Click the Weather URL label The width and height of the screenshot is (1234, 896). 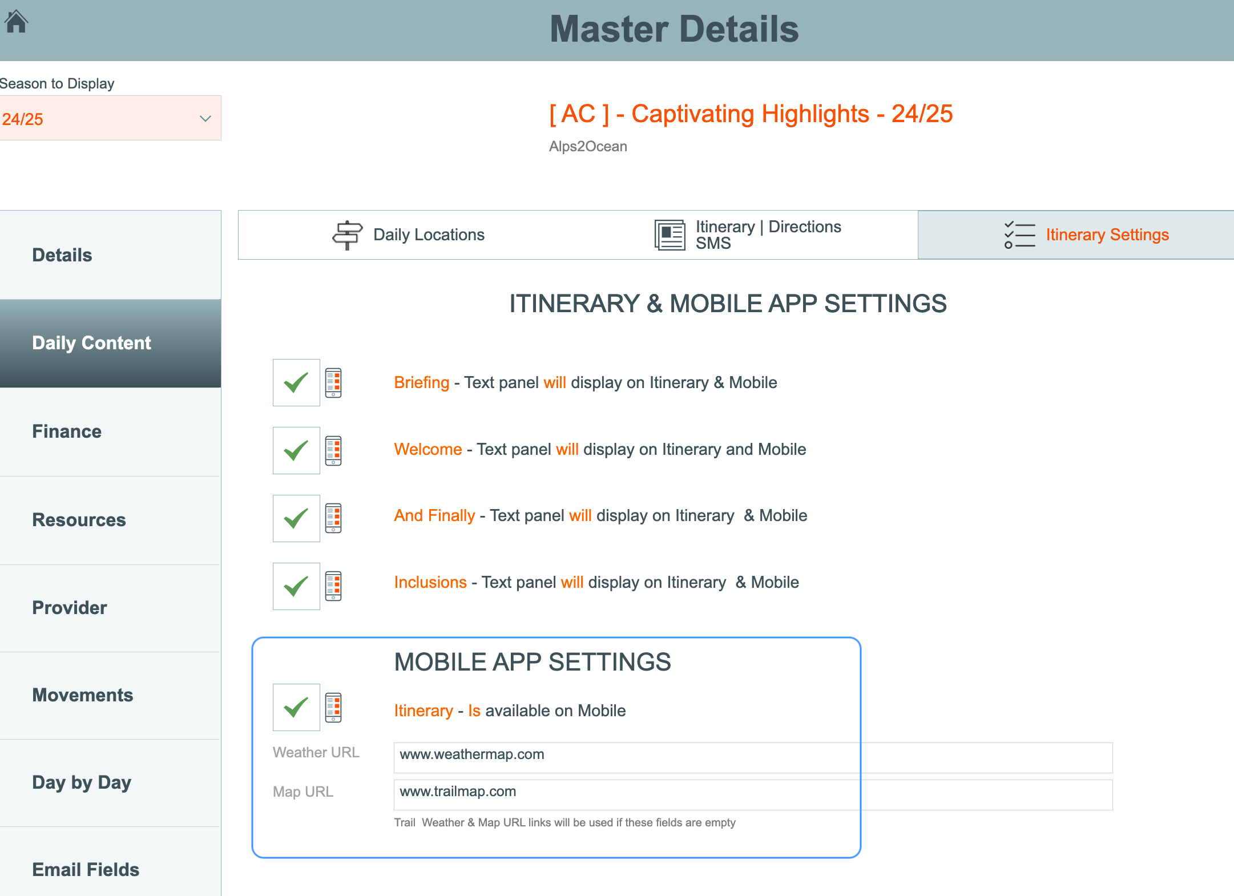(x=316, y=752)
